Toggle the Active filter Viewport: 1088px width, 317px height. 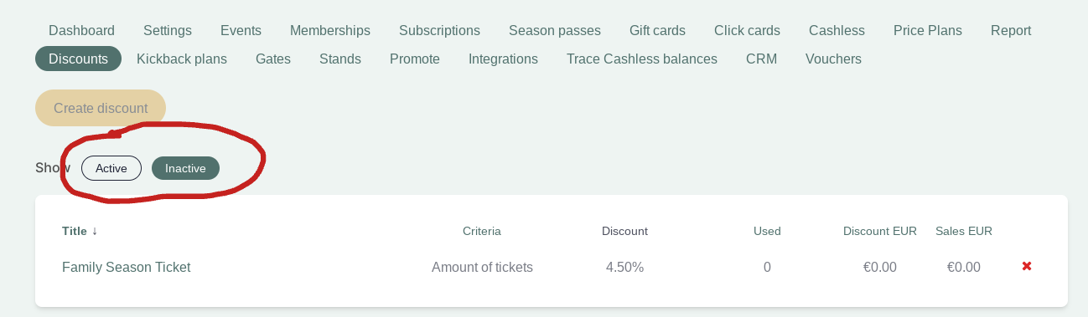click(x=111, y=168)
